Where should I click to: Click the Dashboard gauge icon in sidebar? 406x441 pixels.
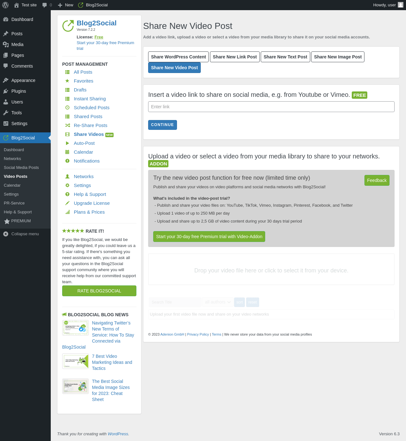pyautogui.click(x=6, y=19)
